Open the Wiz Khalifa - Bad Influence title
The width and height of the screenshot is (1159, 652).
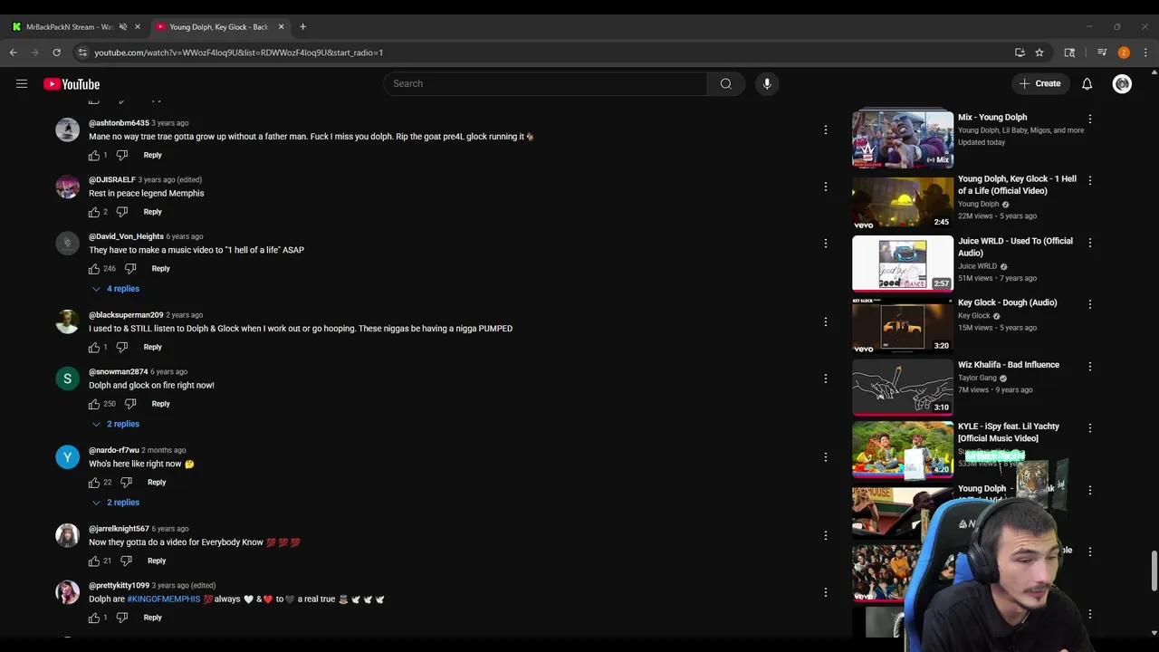click(1009, 365)
